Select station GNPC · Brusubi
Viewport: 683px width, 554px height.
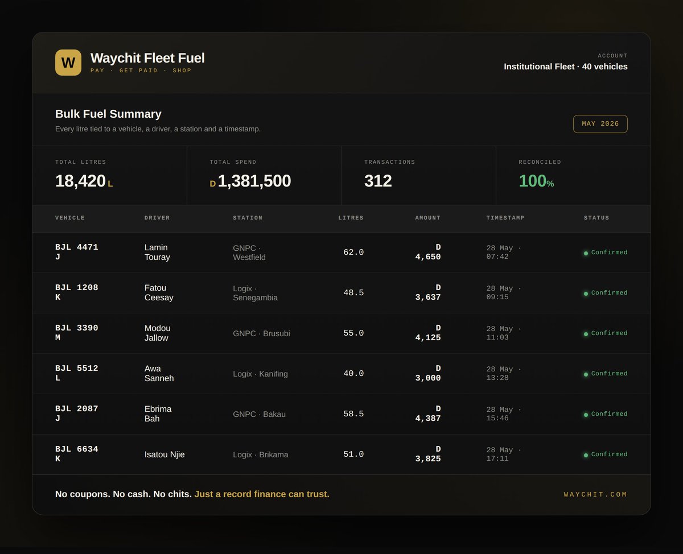[x=261, y=333]
